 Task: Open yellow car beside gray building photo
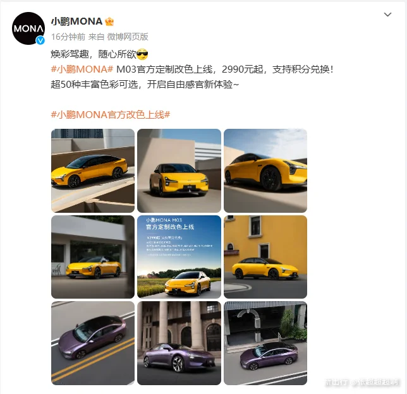tap(93, 257)
